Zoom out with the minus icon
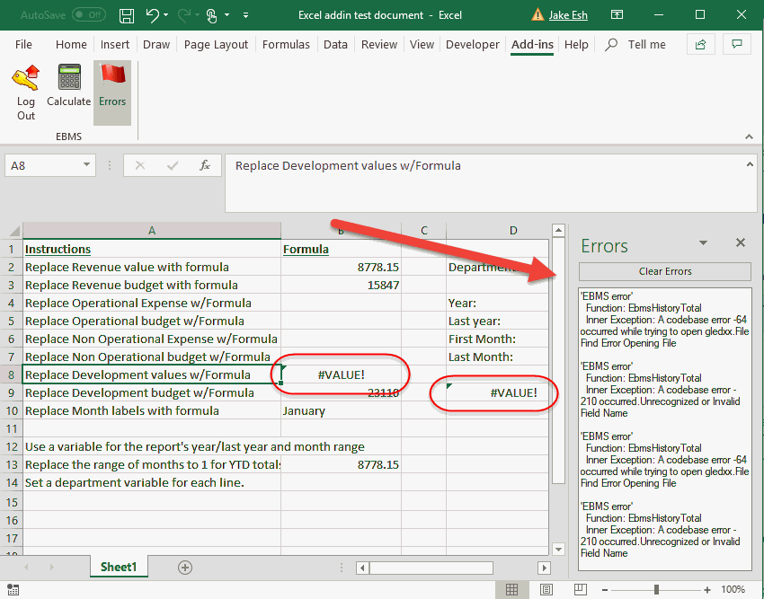The width and height of the screenshot is (764, 599). tap(605, 590)
